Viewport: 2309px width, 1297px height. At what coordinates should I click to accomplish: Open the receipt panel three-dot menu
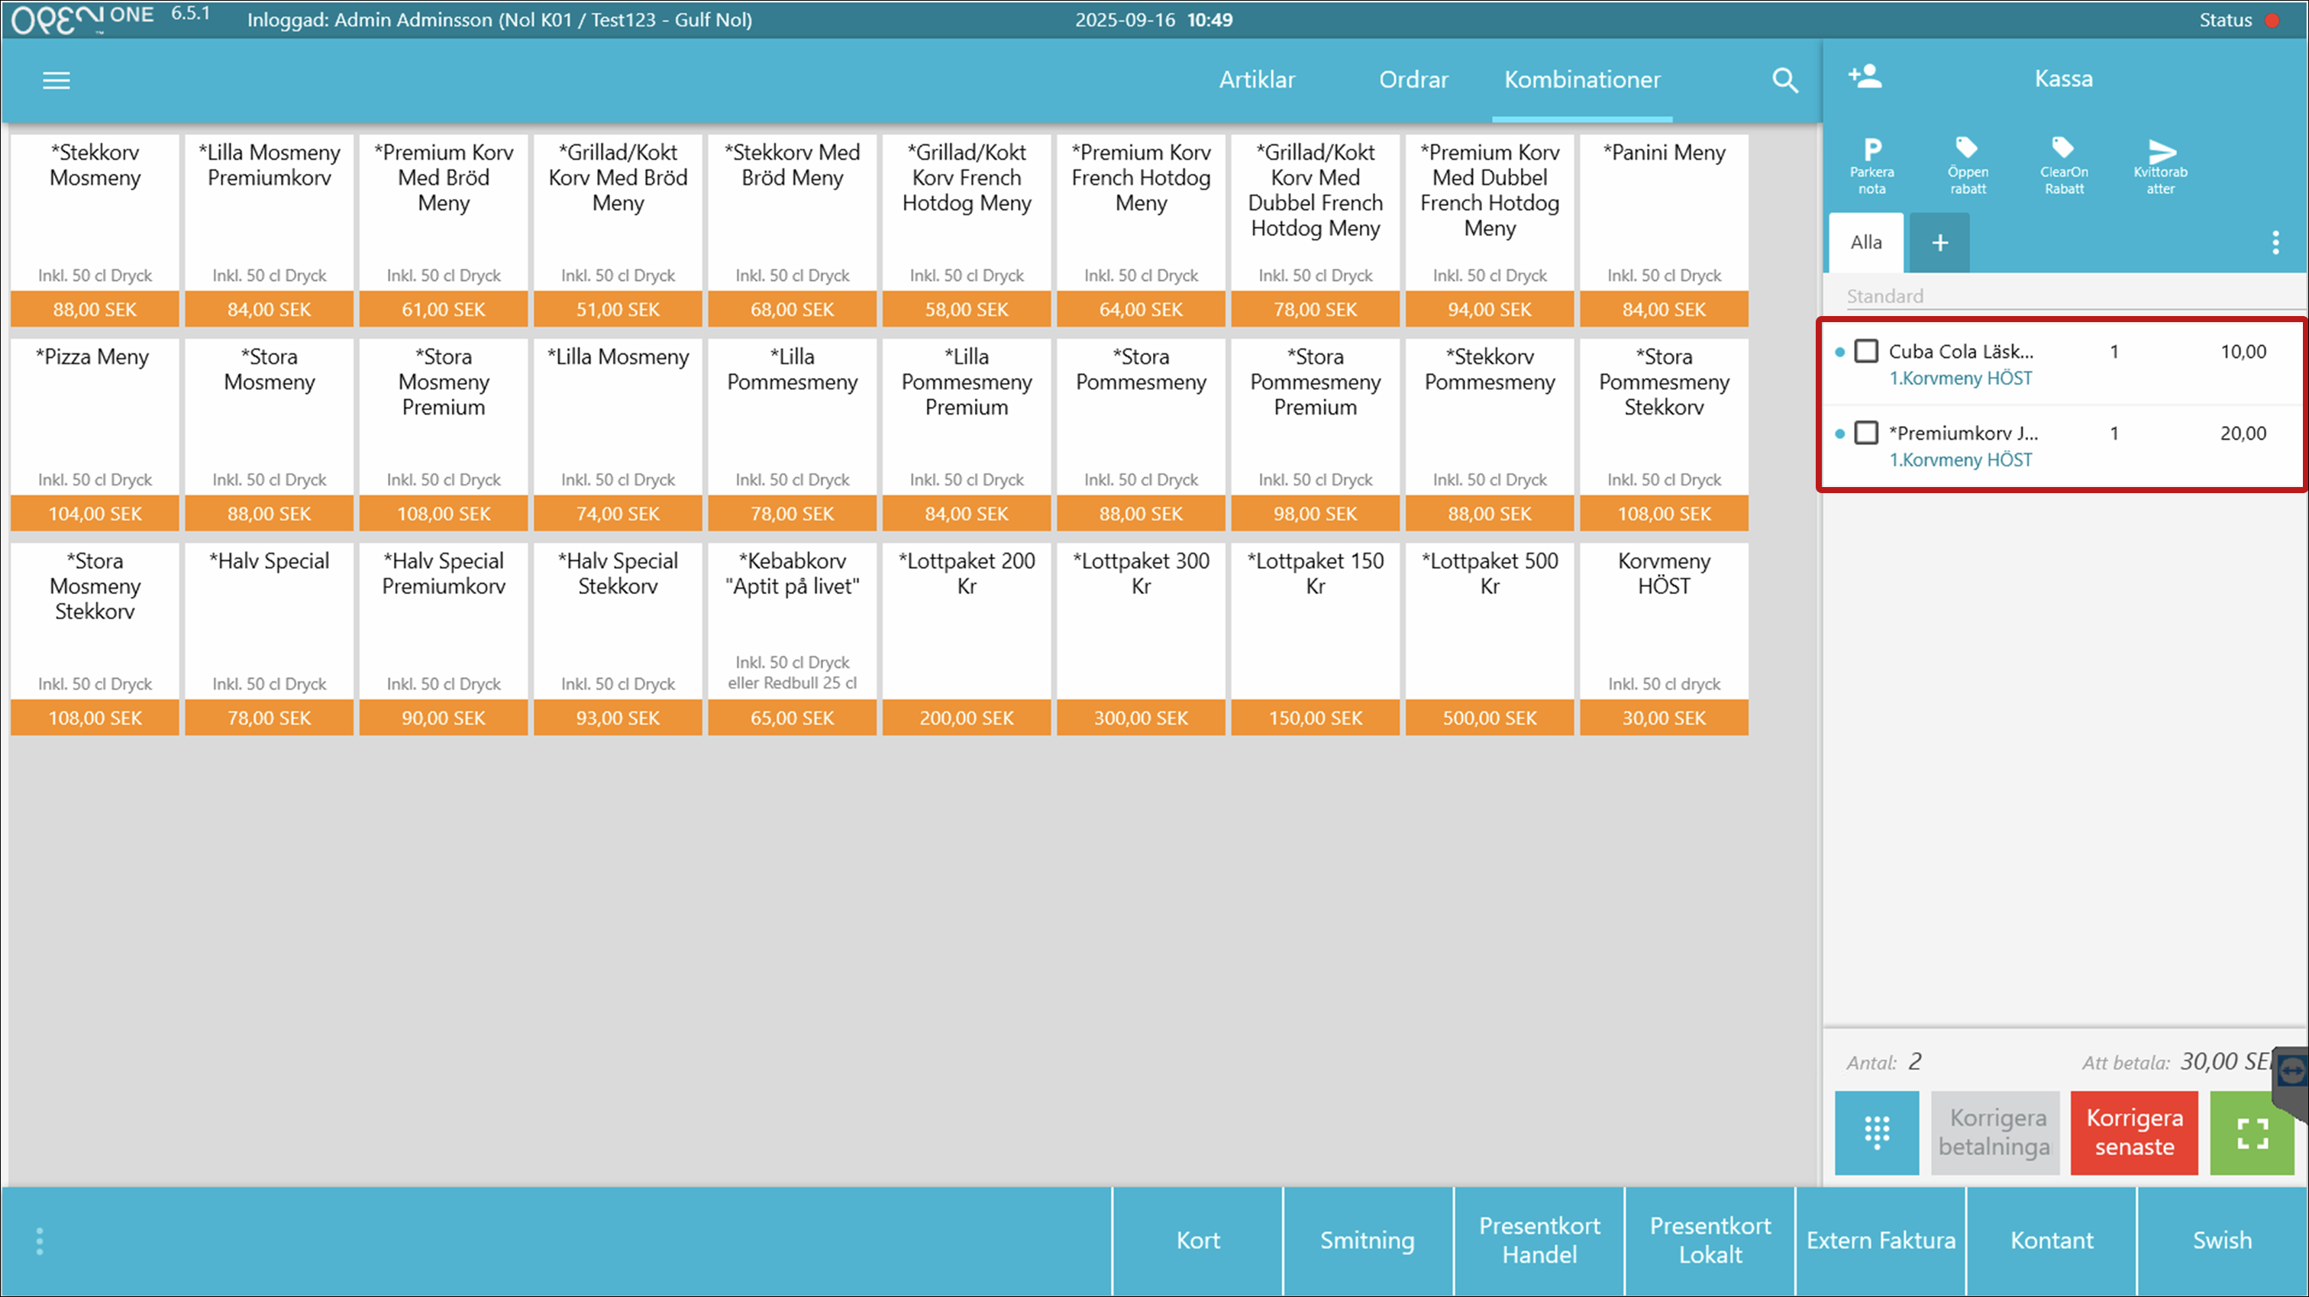coord(2275,242)
